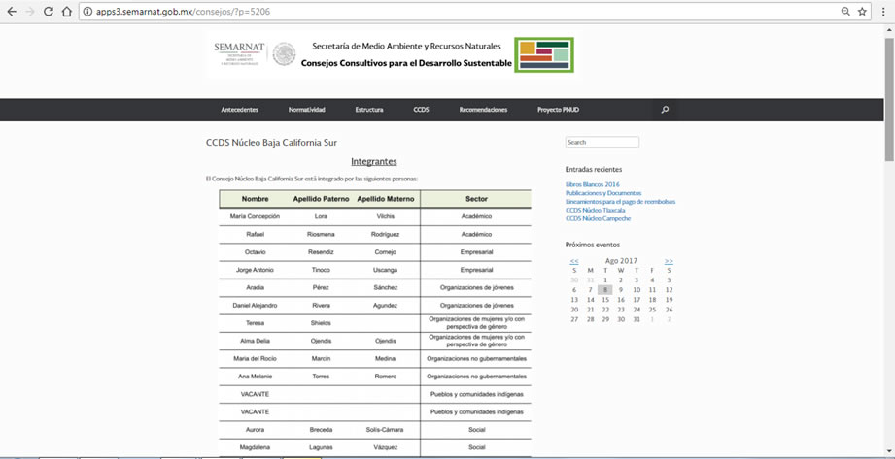The width and height of the screenshot is (895, 459).
Task: Bookmark this page with the star icon
Action: 862,12
